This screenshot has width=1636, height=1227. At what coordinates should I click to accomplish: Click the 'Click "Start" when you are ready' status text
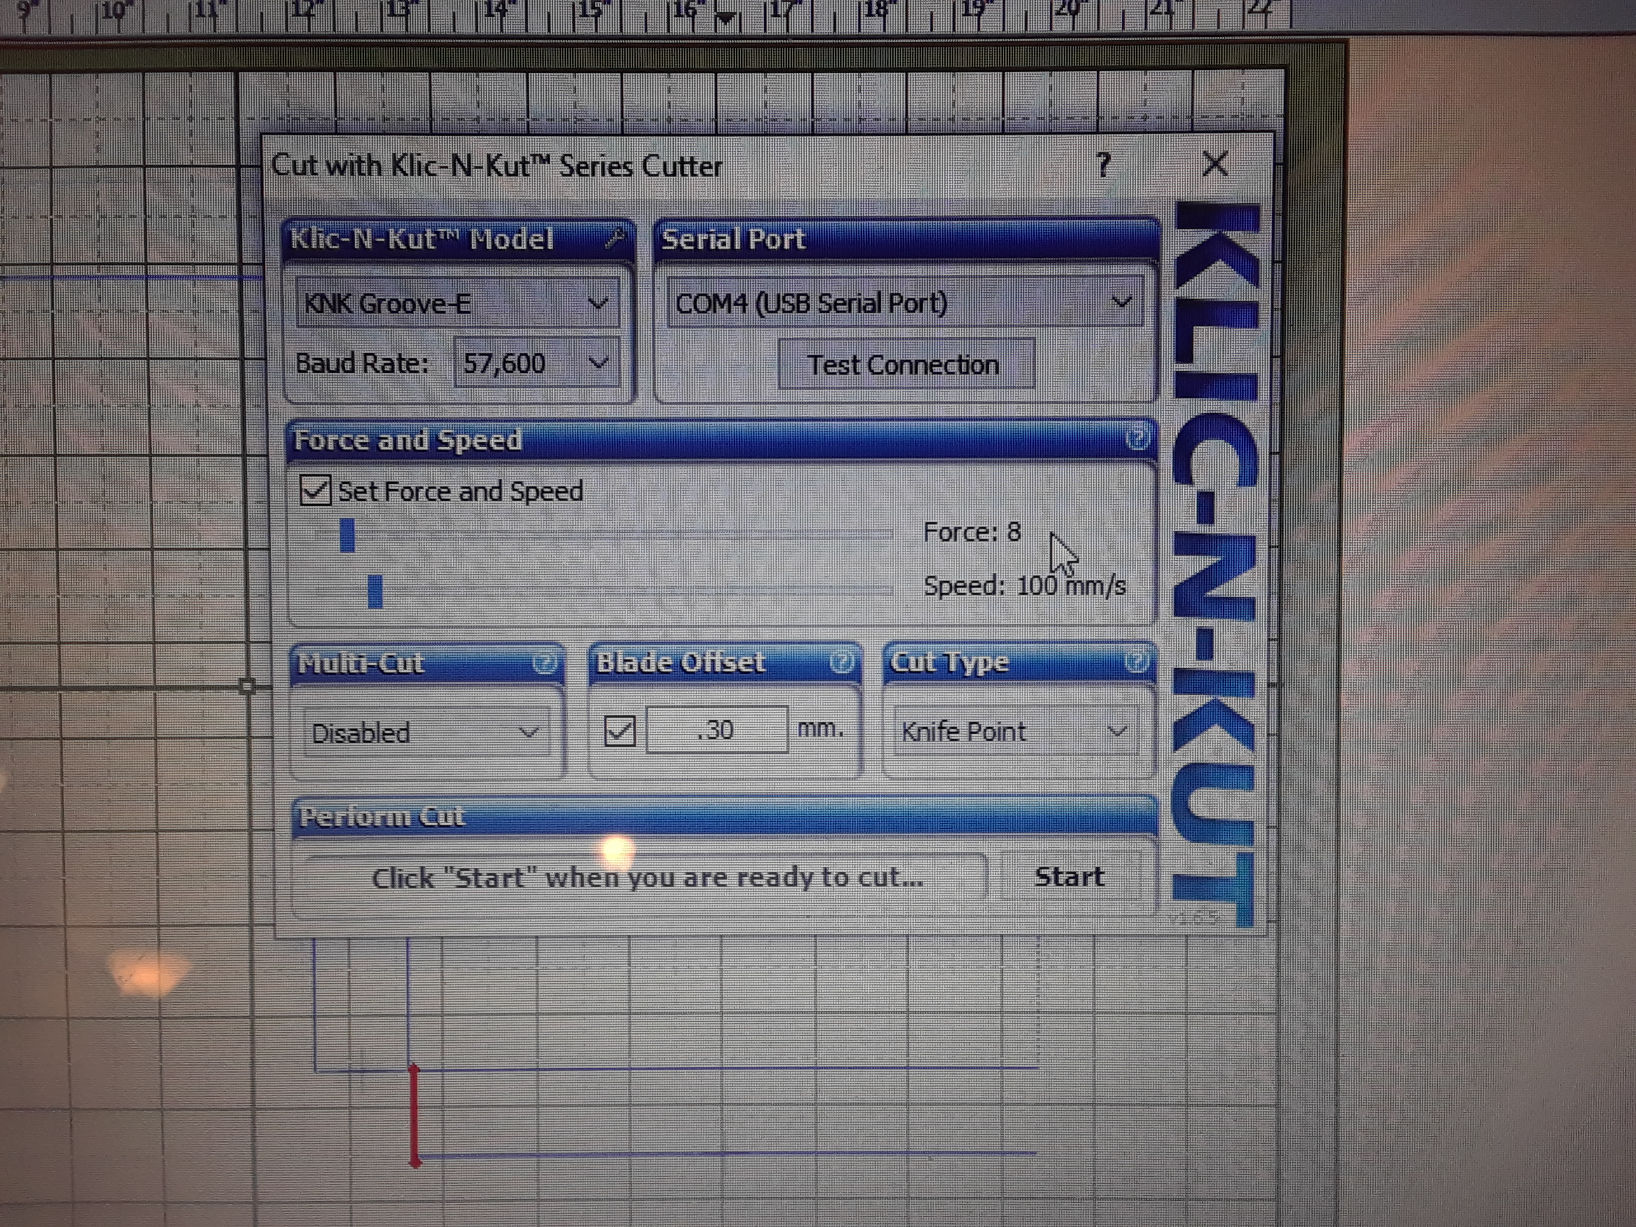point(647,878)
